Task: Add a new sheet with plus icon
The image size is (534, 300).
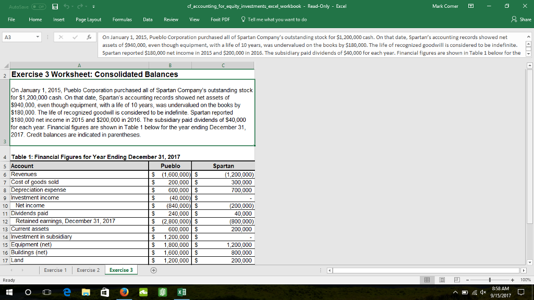Action: [153, 270]
